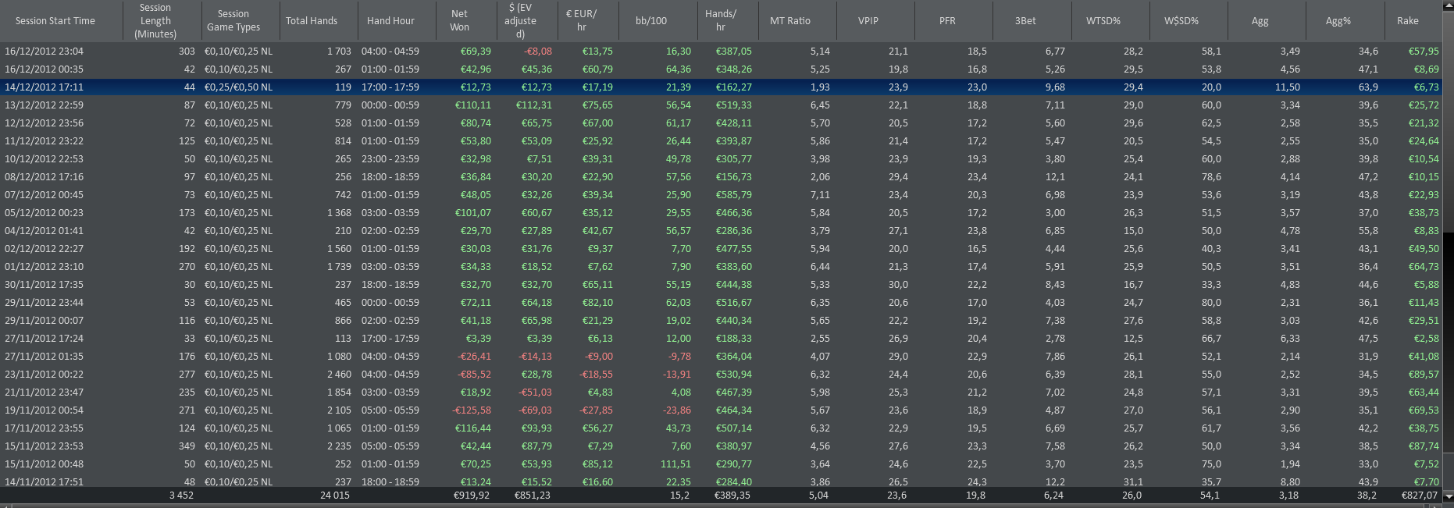Viewport: 1454px width, 508px height.
Task: Click the Session Game Types column header
Action: (233, 21)
